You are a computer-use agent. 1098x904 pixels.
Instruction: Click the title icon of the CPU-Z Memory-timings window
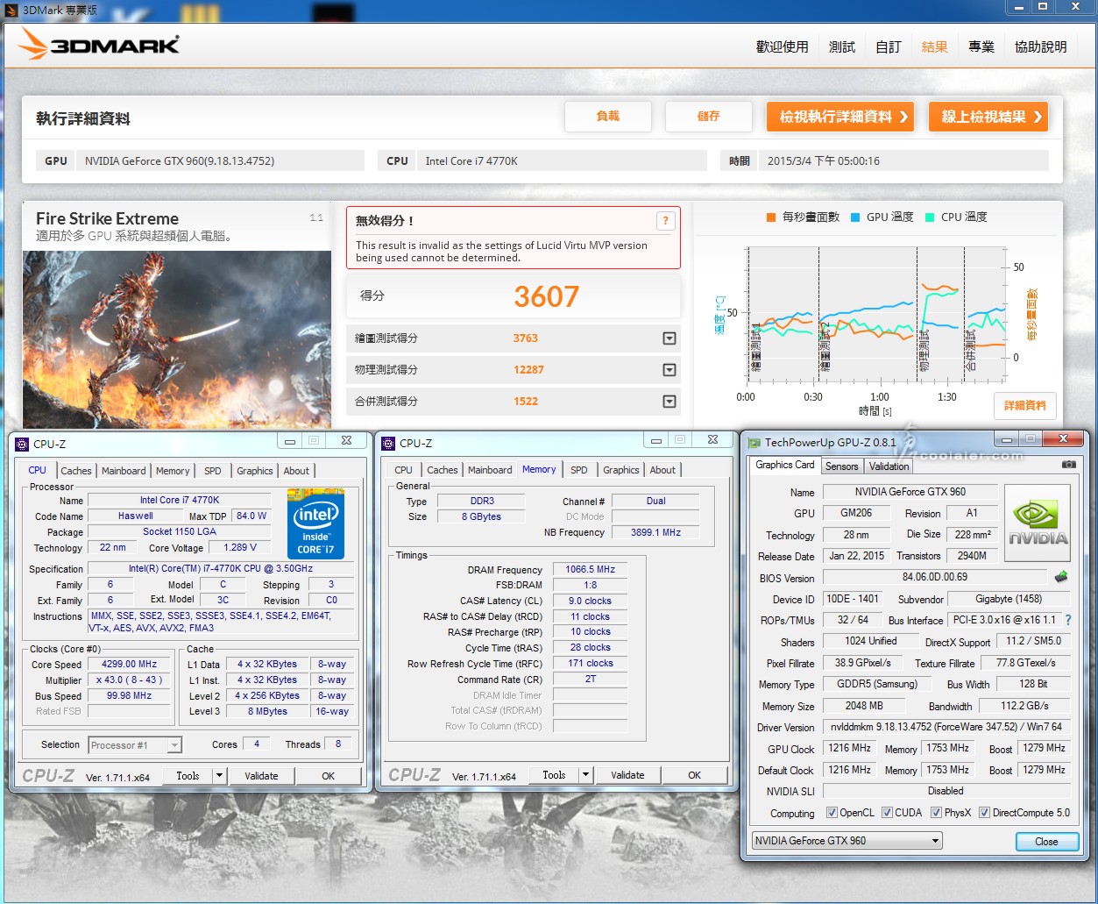point(388,444)
